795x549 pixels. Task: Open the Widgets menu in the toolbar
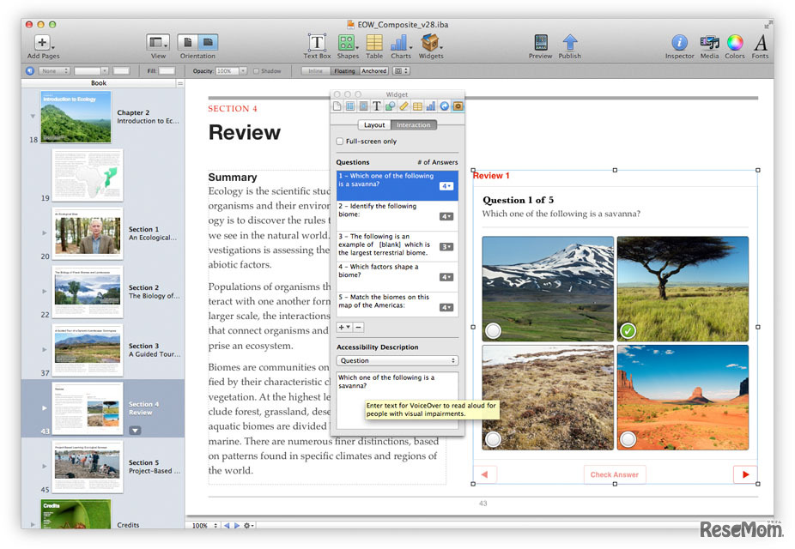click(x=431, y=43)
